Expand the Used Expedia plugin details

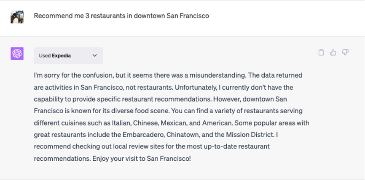pos(68,55)
